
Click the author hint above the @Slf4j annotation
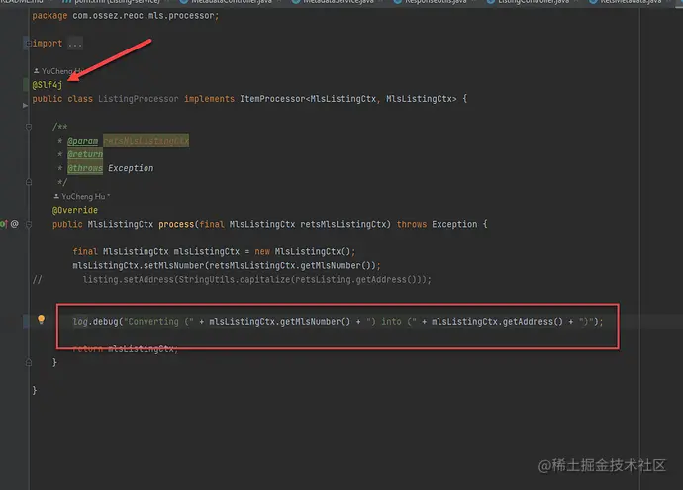pos(58,71)
